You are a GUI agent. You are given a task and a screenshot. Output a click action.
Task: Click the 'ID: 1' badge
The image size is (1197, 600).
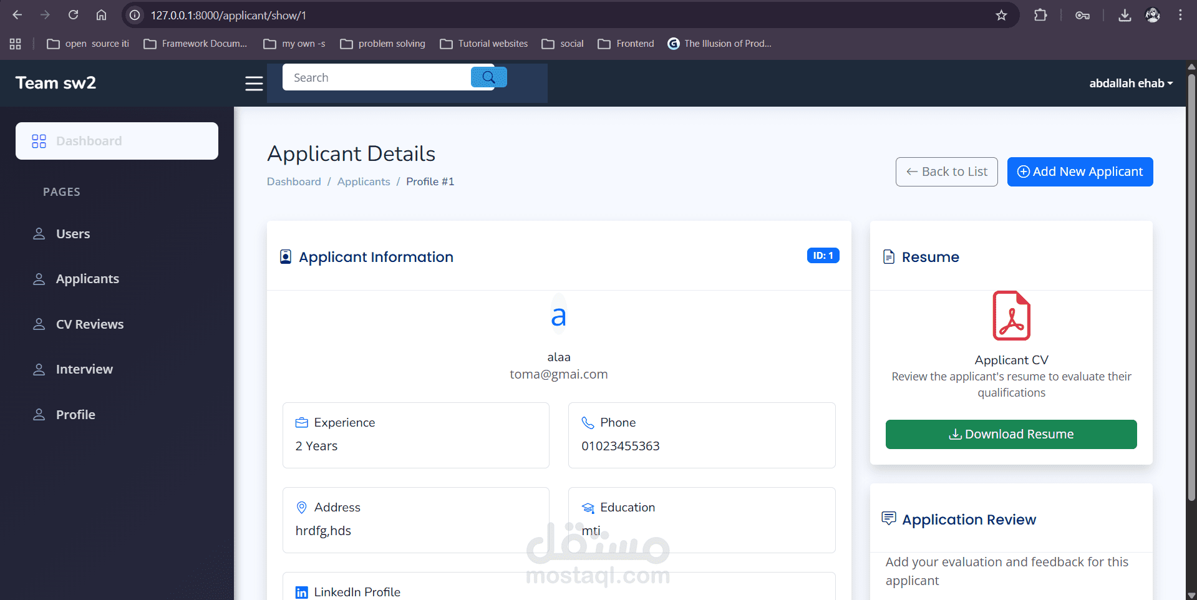tap(823, 256)
